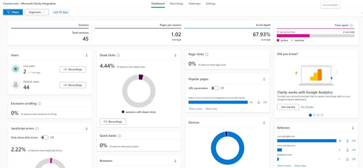Click the Dead clicks donut chart
Screen dimensions: 363x168
(139, 91)
